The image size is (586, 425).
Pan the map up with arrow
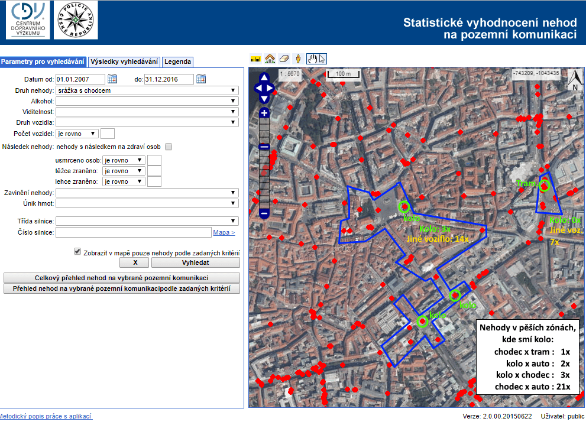(x=264, y=77)
